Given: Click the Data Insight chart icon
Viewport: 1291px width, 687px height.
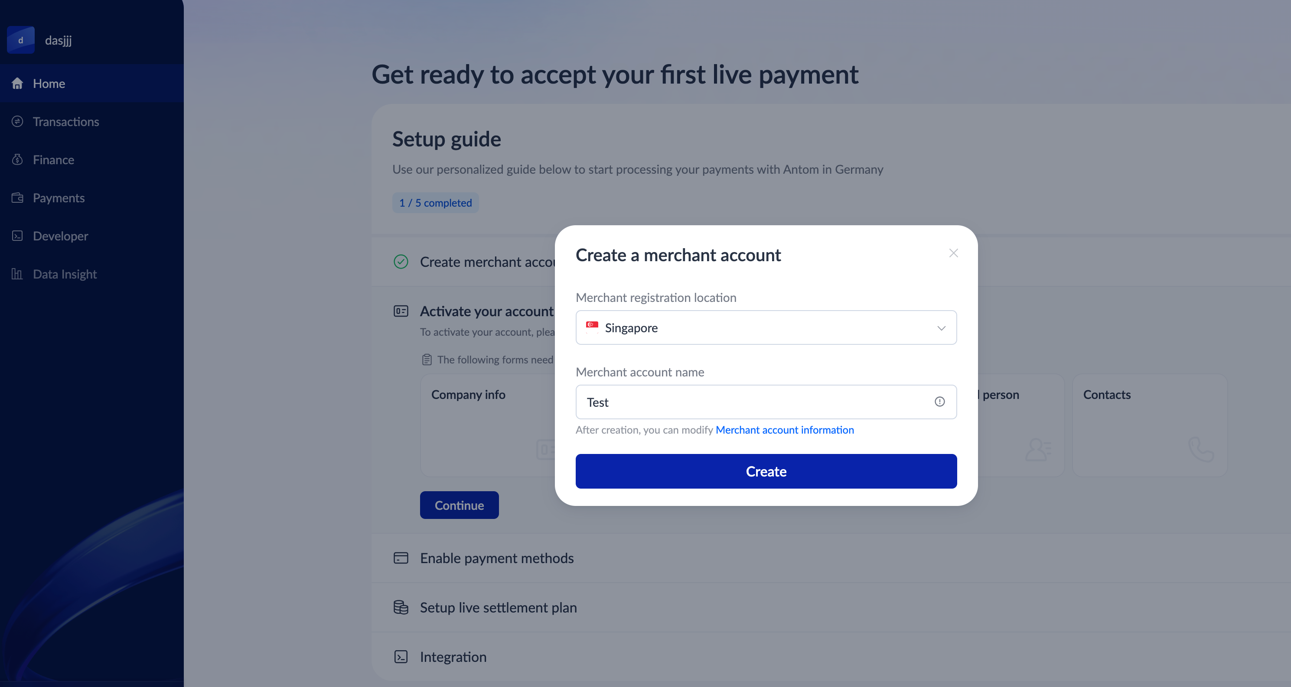Looking at the screenshot, I should pyautogui.click(x=17, y=274).
